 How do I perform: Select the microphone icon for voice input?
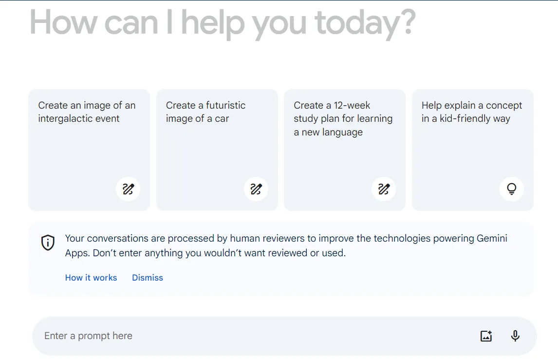click(515, 336)
